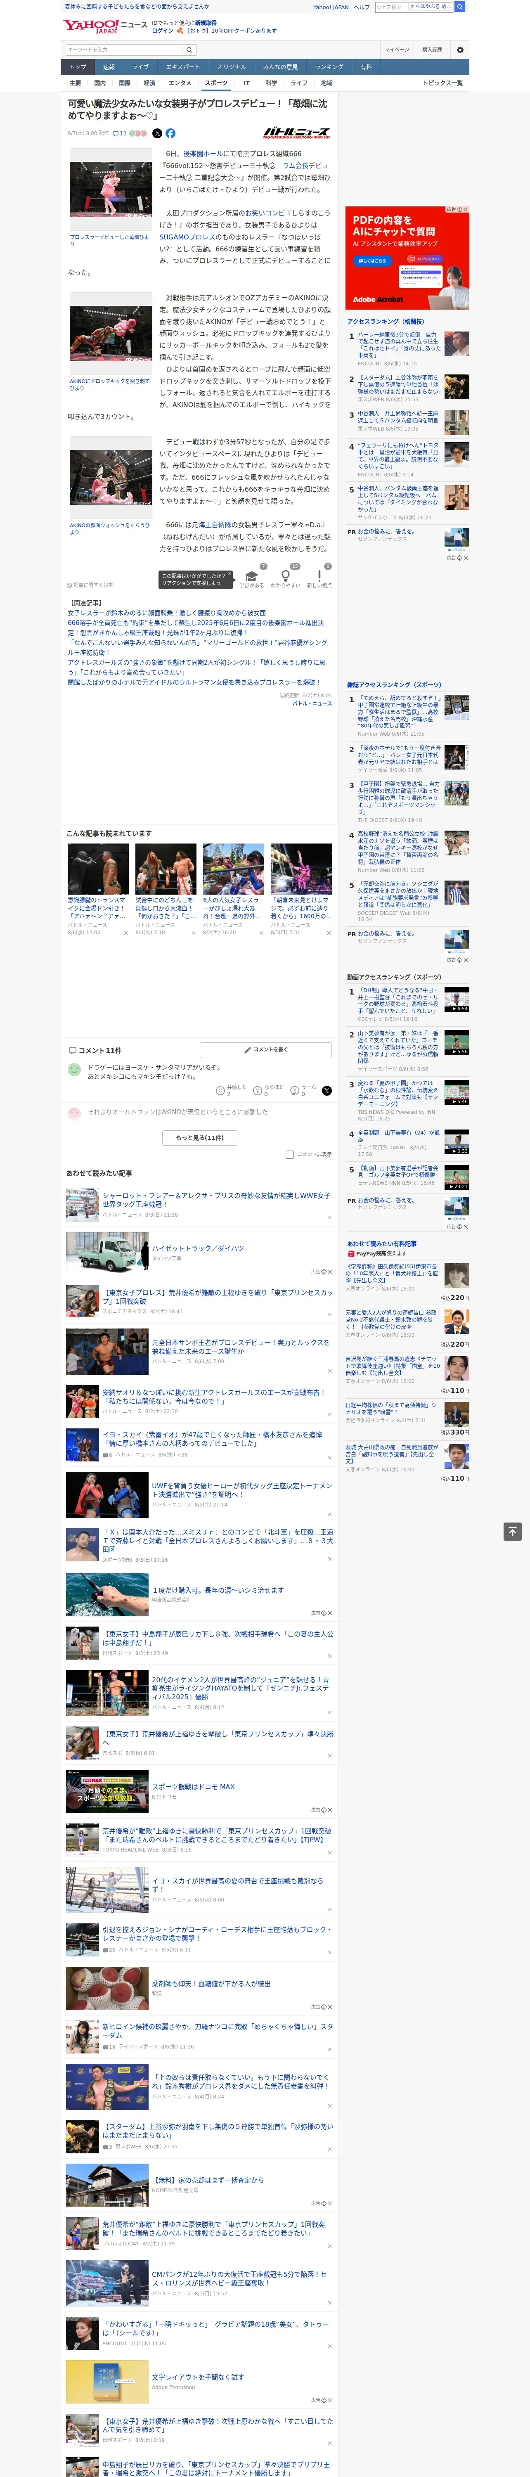
Task: Open トピックス一覧 link
Action: [442, 83]
